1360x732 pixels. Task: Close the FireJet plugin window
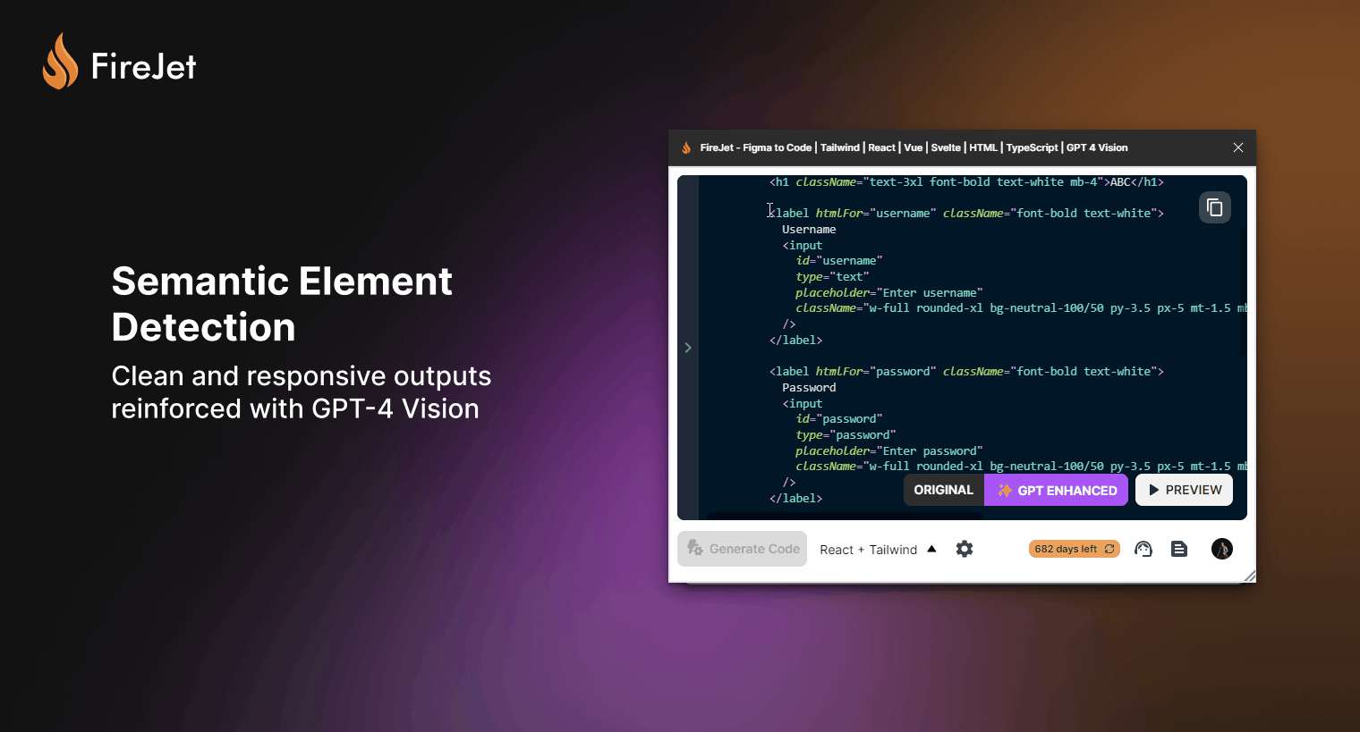pyautogui.click(x=1238, y=147)
